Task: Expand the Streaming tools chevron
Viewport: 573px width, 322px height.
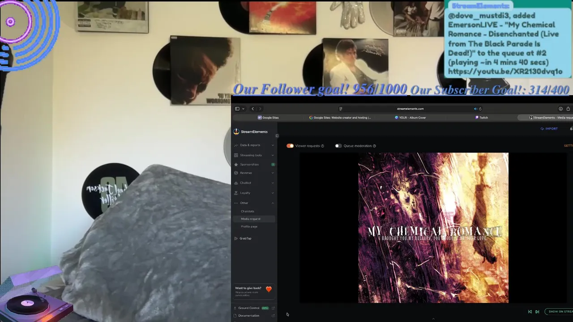Action: pyautogui.click(x=273, y=155)
